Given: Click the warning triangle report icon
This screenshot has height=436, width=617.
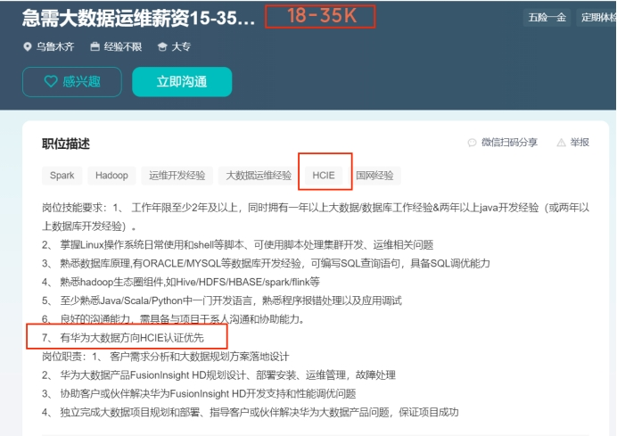Looking at the screenshot, I should (561, 143).
